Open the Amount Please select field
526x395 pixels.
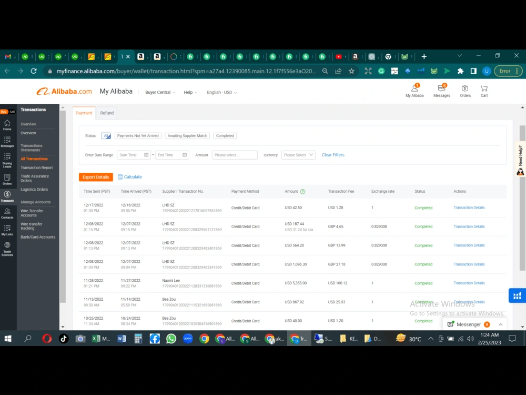235,155
